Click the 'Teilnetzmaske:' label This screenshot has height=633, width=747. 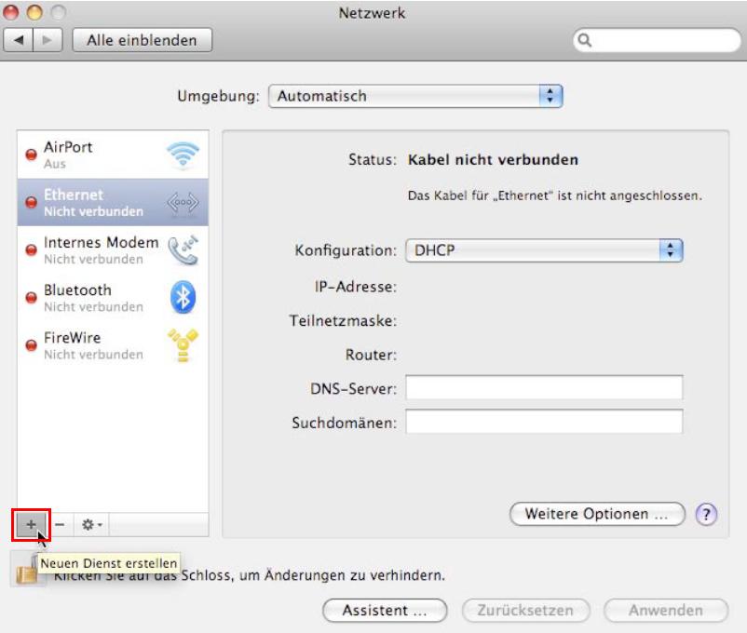343,320
